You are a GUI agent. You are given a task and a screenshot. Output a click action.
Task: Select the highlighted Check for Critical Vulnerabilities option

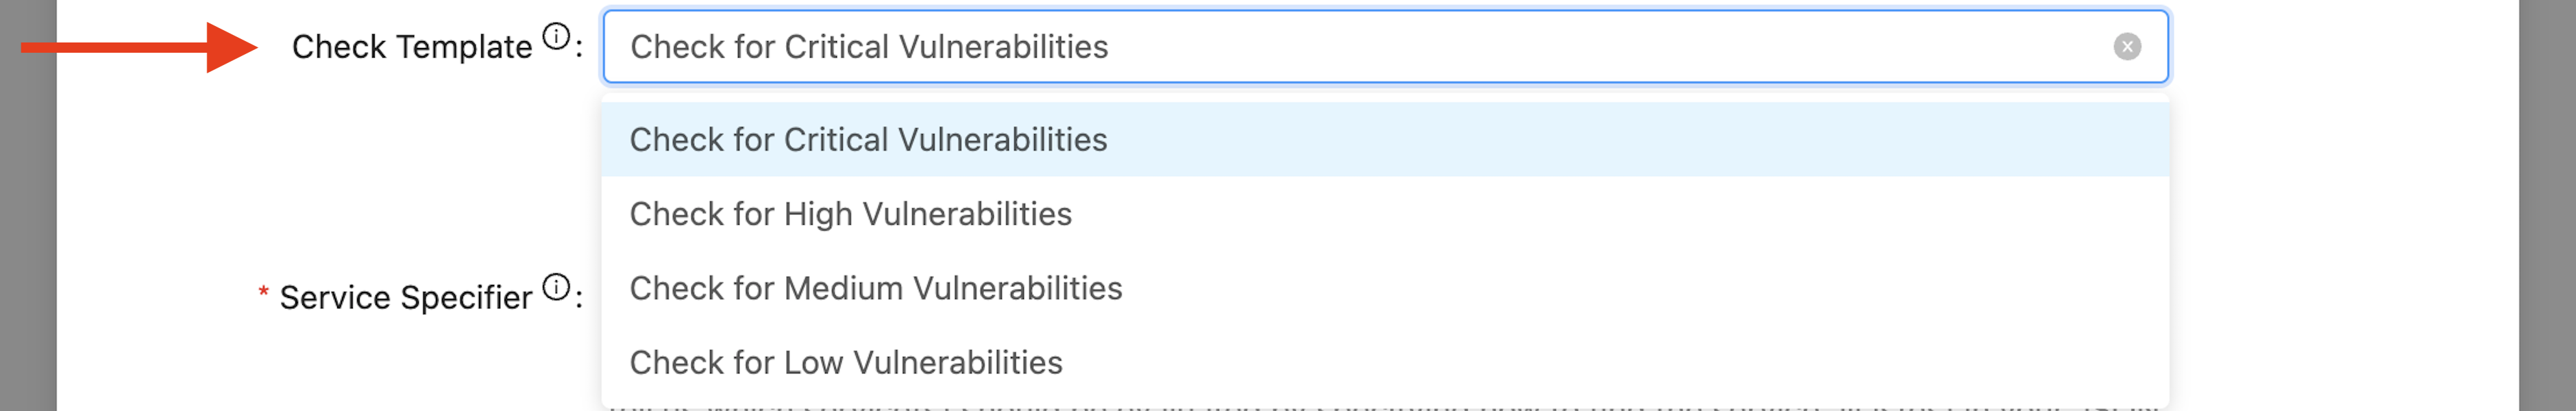868,140
